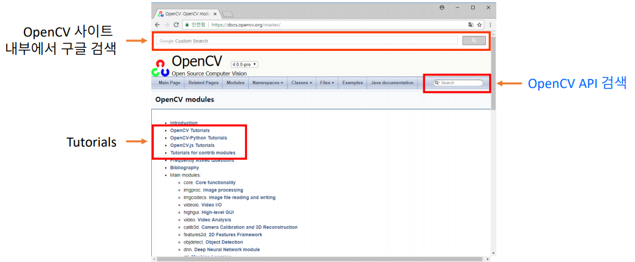Screen dimensions: 635x262
Task: Click the Chrome user profile icon
Action: (442, 7)
